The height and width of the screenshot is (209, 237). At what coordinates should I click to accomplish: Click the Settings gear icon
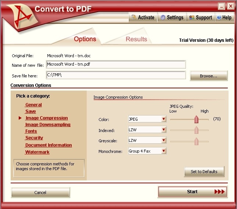tap(163, 18)
